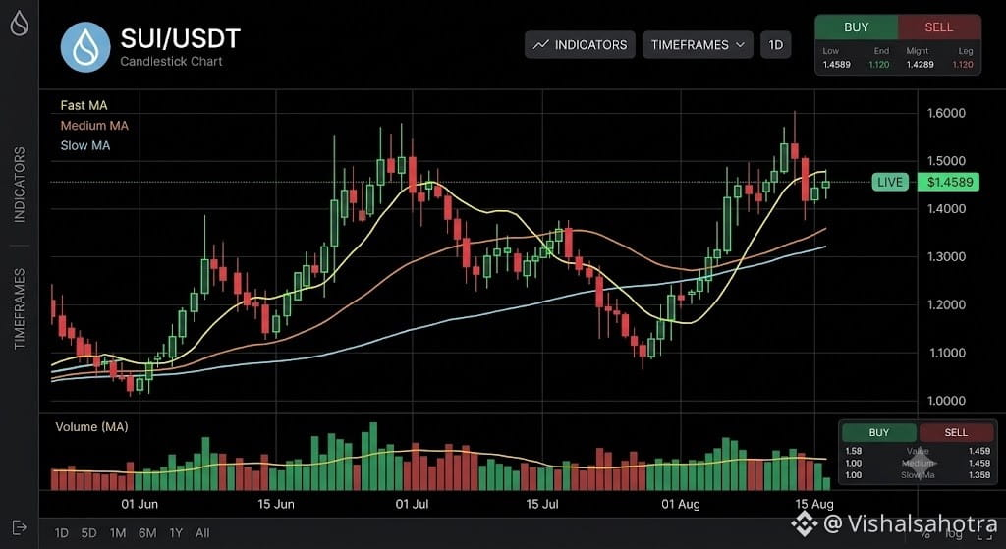
Task: Open the INDICATORS toolbar button with line-chart icon
Action: [x=580, y=45]
